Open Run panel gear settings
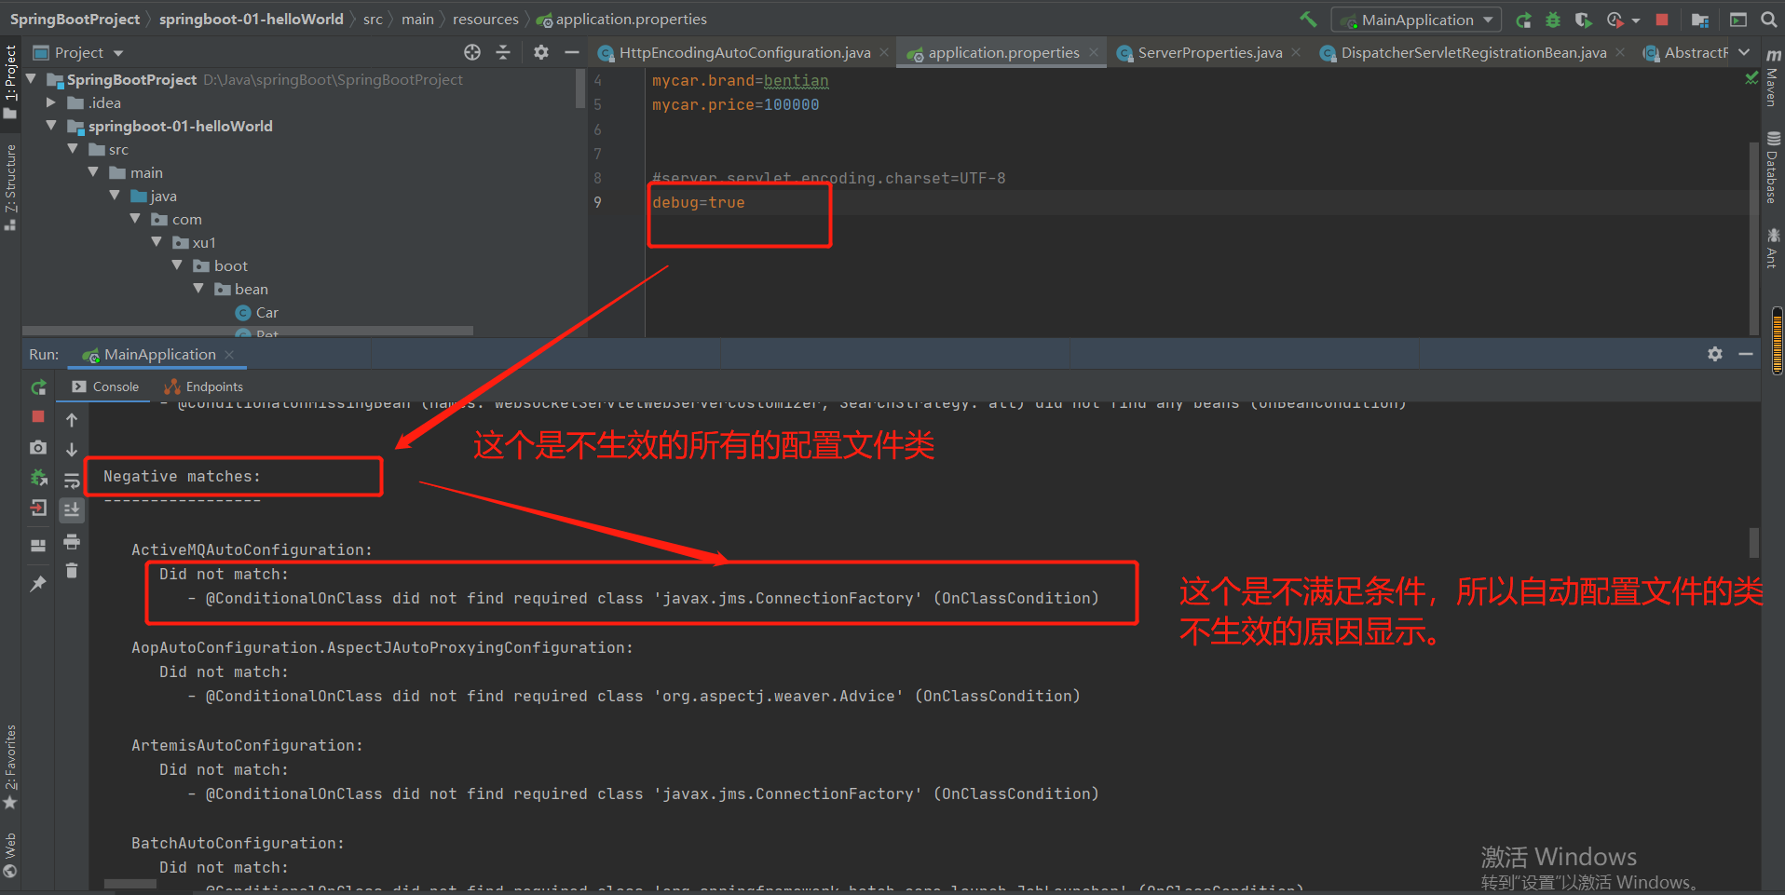Viewport: 1785px width, 895px height. tap(1715, 354)
